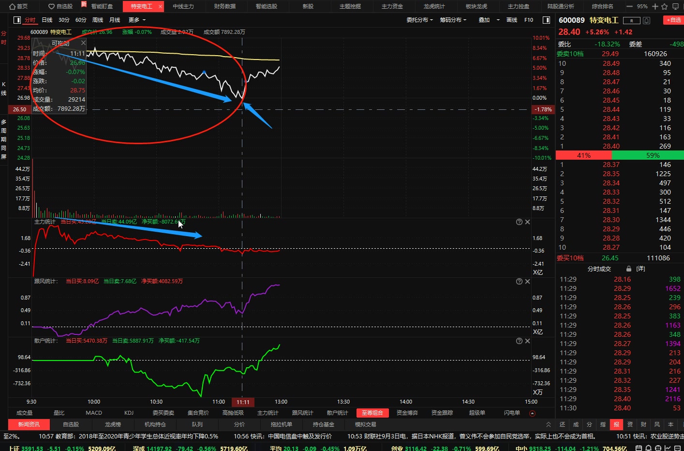Image resolution: width=684 pixels, height=451 pixels.
Task: Click the 多周期同屏 vertical sidebar button
Action: click(4, 139)
